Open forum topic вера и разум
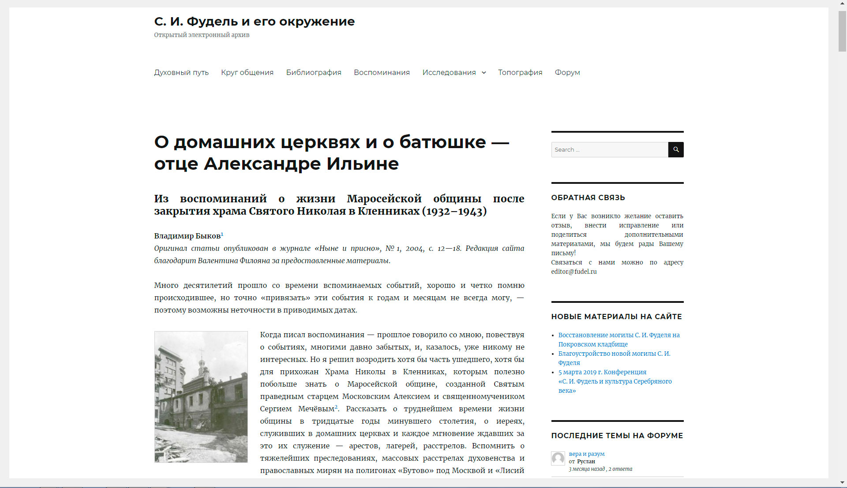 (587, 454)
